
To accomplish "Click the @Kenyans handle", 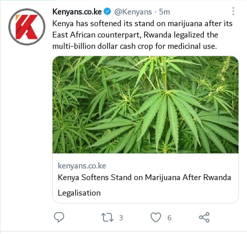I will click(133, 12).
